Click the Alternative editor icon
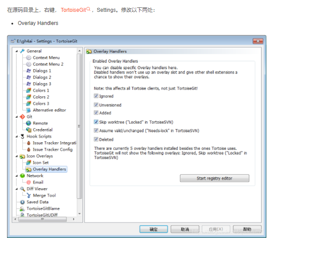The height and width of the screenshot is (254, 312). click(29, 110)
